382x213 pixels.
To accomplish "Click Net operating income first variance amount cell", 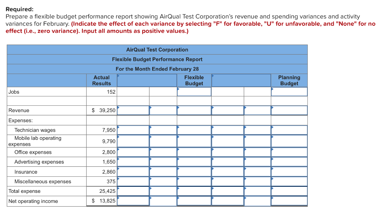I will coord(133,201).
